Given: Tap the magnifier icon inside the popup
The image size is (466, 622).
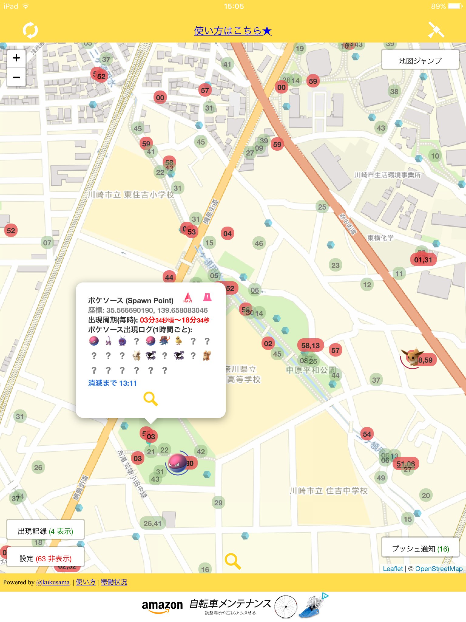Looking at the screenshot, I should click(150, 399).
